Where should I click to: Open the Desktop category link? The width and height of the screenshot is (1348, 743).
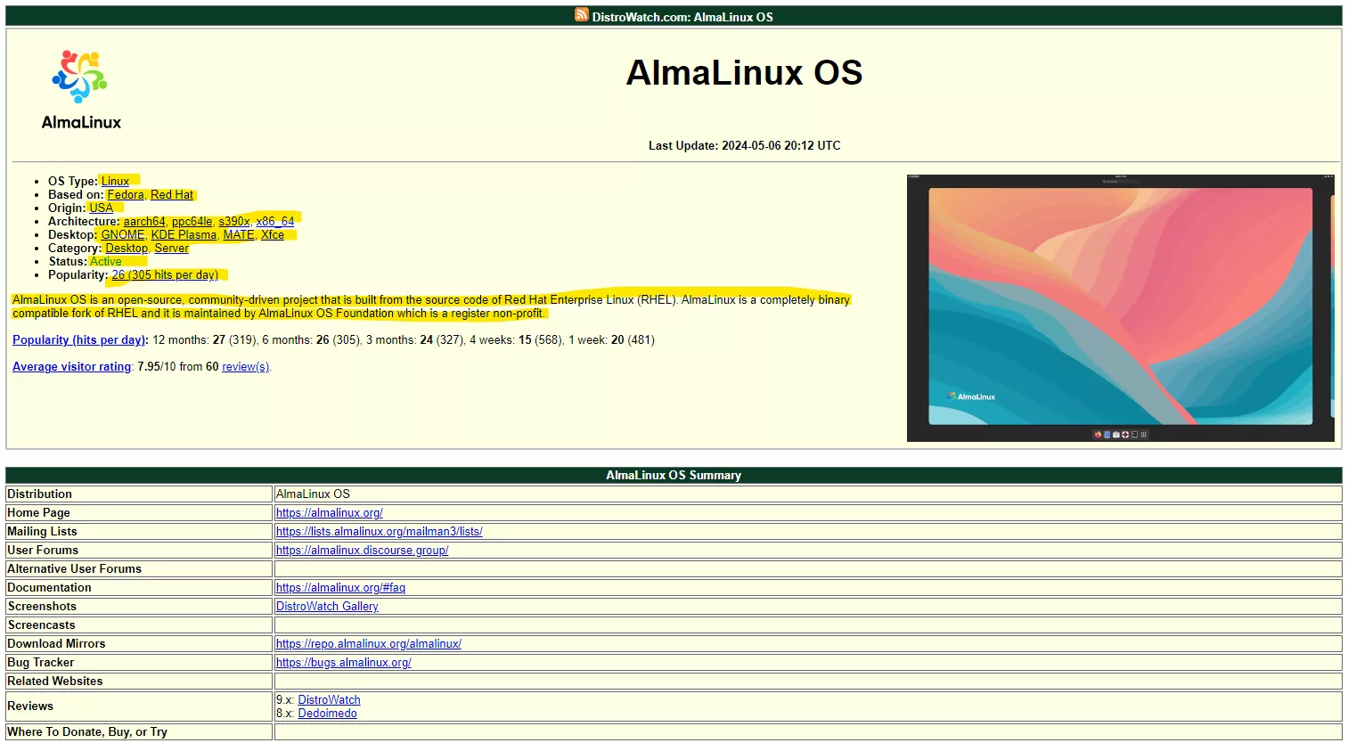(127, 249)
